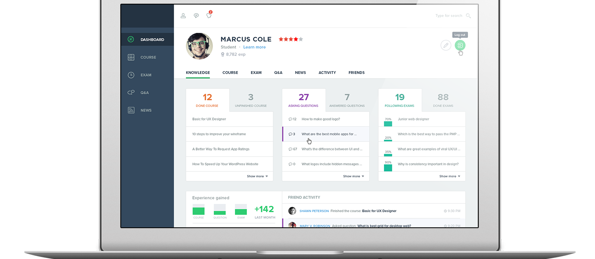595x259 pixels.
Task: Select the Done Exams tab
Action: pyautogui.click(x=443, y=100)
